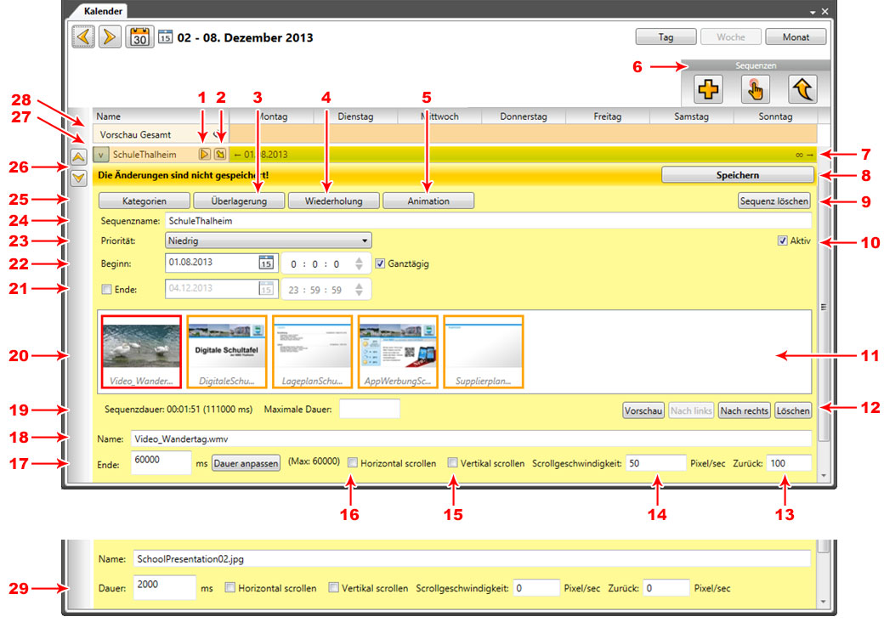Viewport: 884px width, 628px height.
Task: Open the Priorität dropdown
Action: [x=268, y=241]
